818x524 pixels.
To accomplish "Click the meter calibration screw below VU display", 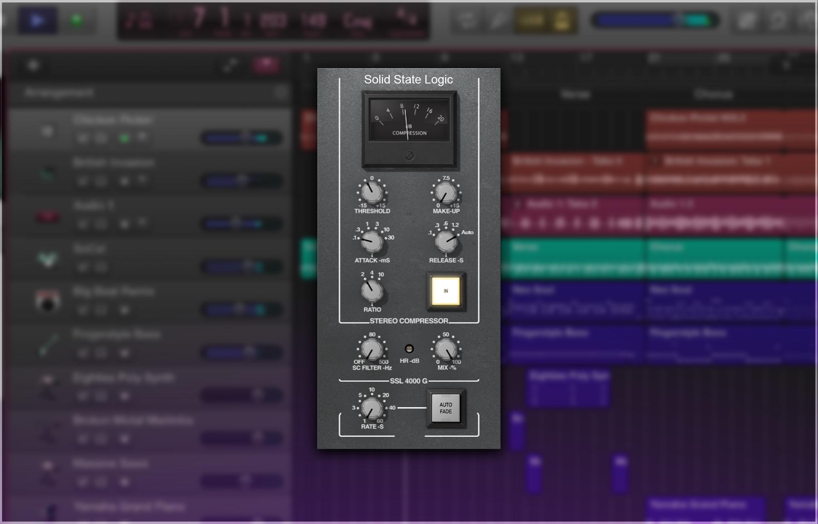I will point(409,155).
